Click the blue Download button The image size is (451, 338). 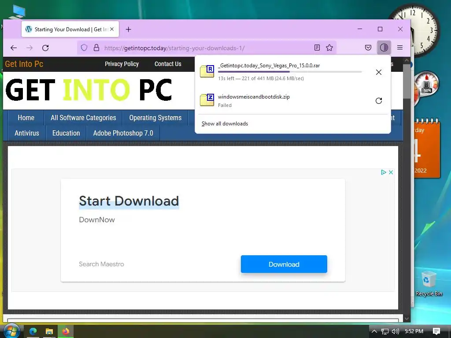(284, 264)
